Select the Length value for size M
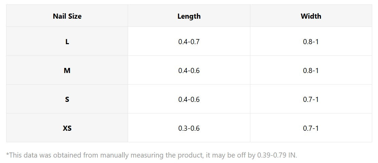This screenshot has width=378, height=163. pos(189,71)
